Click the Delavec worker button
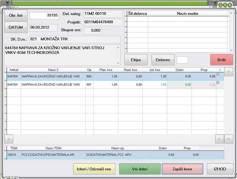Image resolution: width=237 pixels, height=179 pixels. tap(163, 60)
